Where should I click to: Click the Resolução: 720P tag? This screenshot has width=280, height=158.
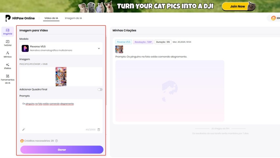143,42
